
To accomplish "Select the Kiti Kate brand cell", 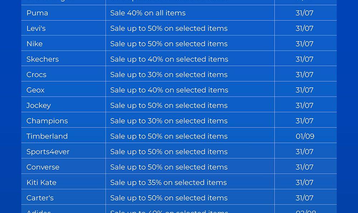I will [42, 183].
